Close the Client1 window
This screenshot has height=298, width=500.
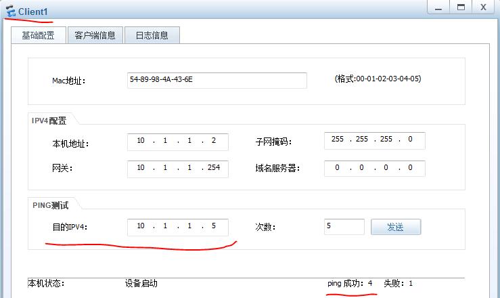coord(483,7)
